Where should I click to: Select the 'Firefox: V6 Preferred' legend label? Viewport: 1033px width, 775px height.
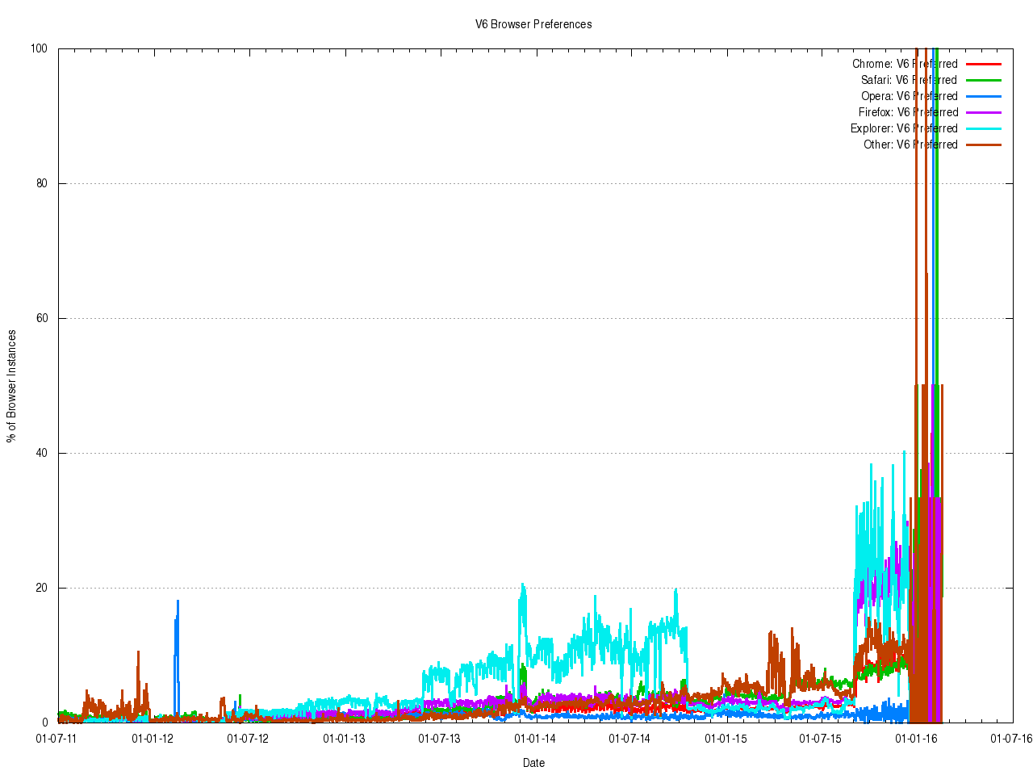(908, 112)
